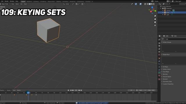Open the Help menu
The width and height of the screenshot is (186, 104).
point(17,1)
